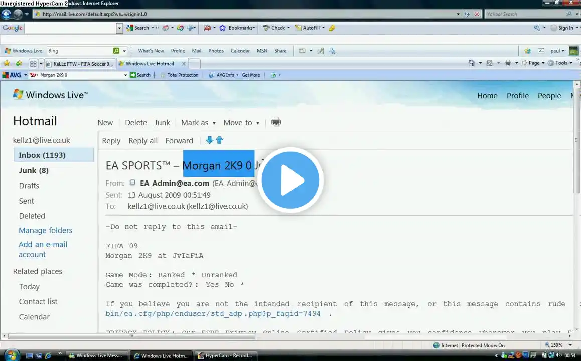Open the AVG Info dropdown
This screenshot has height=361, width=581.
(x=223, y=75)
